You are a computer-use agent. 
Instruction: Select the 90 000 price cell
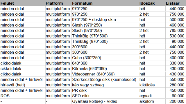click(176, 41)
